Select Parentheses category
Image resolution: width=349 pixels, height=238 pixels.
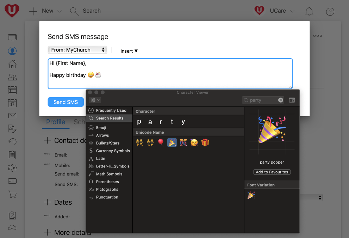click(109, 182)
